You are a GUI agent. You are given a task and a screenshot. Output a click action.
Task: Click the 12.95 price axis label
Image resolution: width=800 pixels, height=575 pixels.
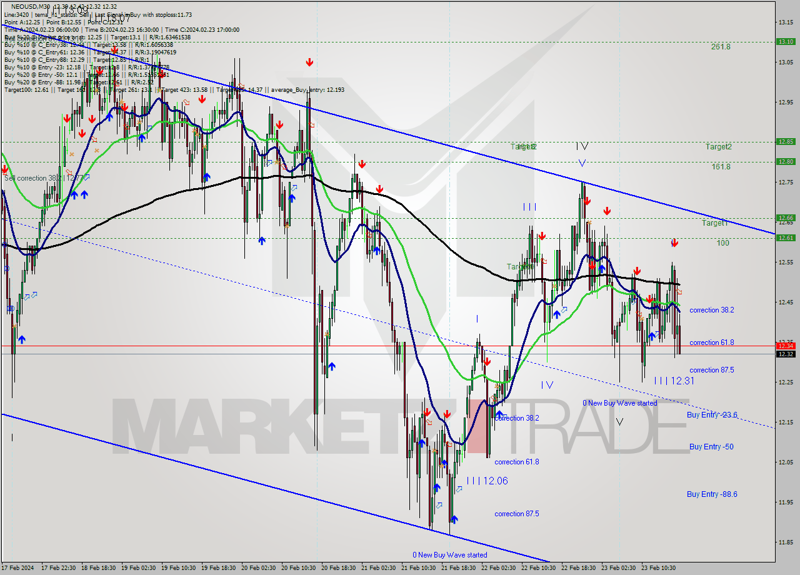[785, 102]
